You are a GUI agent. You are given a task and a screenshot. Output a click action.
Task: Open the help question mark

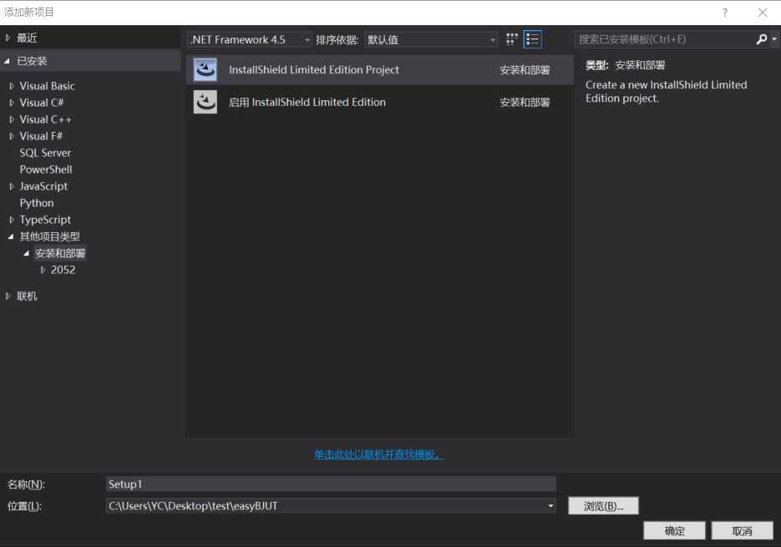[725, 13]
